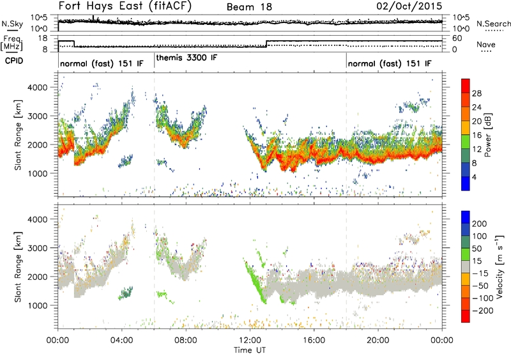Viewport: 511px width, 354px height.
Task: Click the date '02/Oct/2015'
Action: tap(409, 6)
